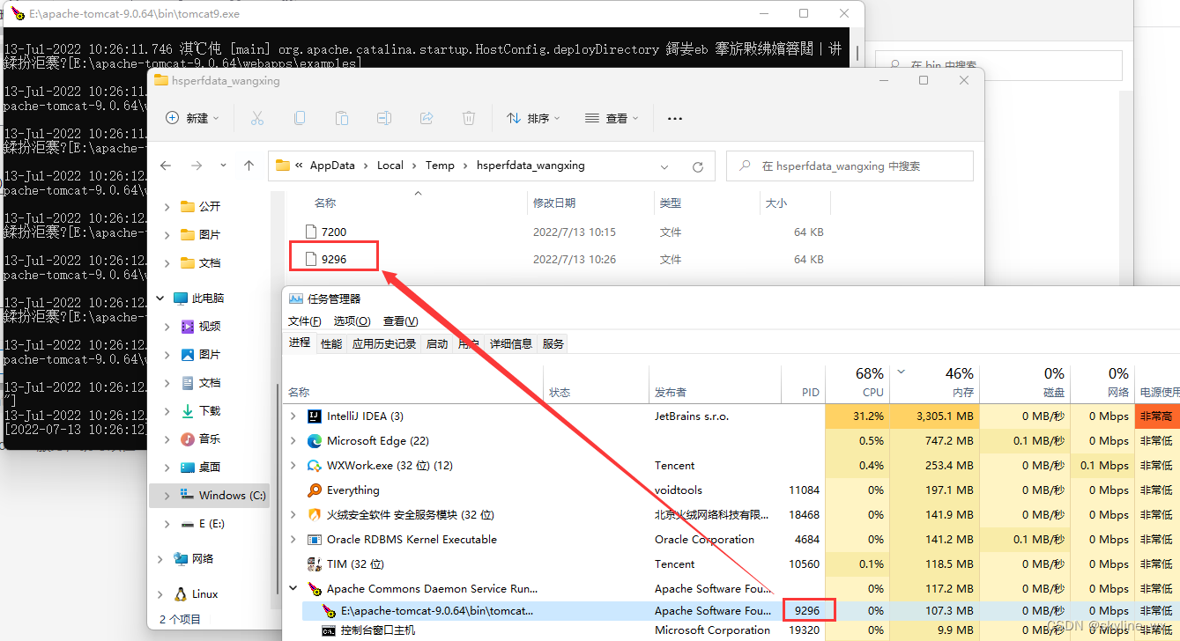Open the 新建 (New) dropdown button

[192, 118]
